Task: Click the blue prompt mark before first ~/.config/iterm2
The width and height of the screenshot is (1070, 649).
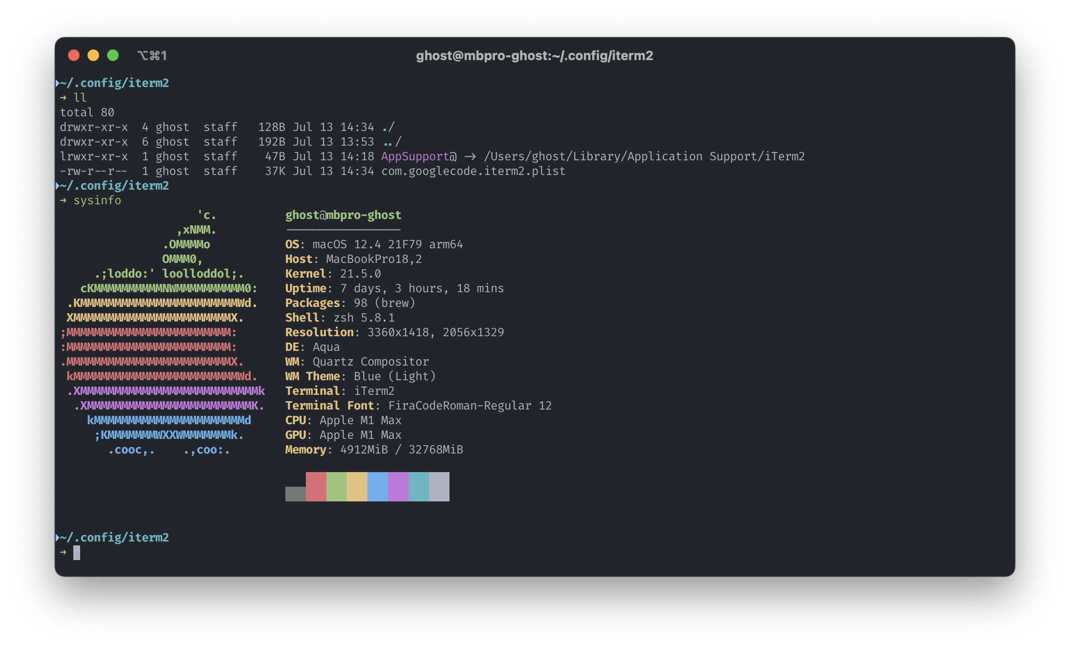Action: click(57, 83)
